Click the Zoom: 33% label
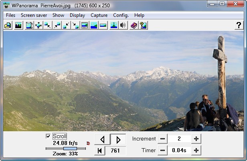The width and height of the screenshot is (247, 161). tap(65, 154)
